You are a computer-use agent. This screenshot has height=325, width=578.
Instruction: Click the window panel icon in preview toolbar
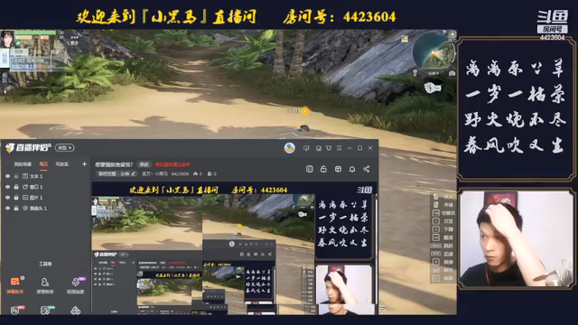pyautogui.click(x=338, y=169)
